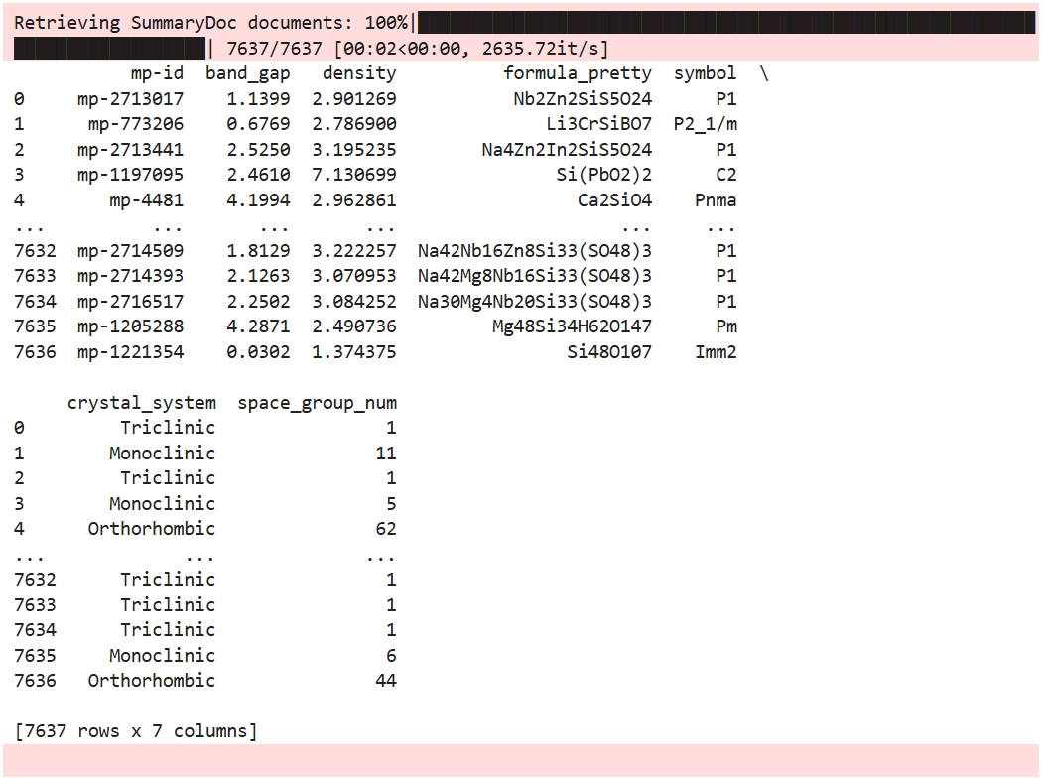Click the density column header

click(x=359, y=72)
